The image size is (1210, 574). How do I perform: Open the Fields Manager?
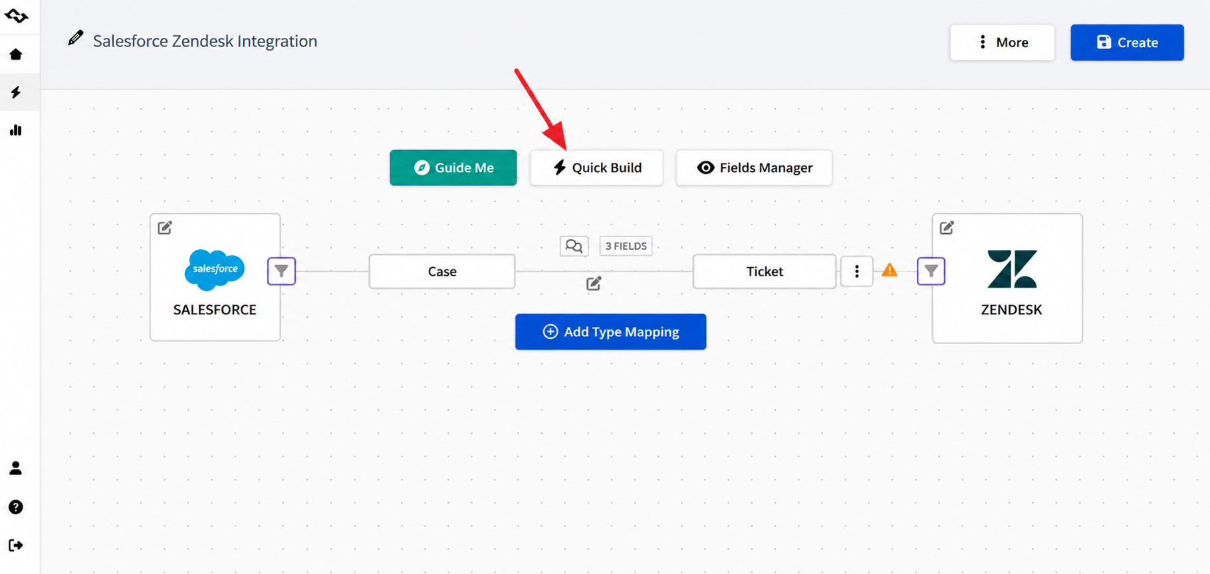[754, 167]
